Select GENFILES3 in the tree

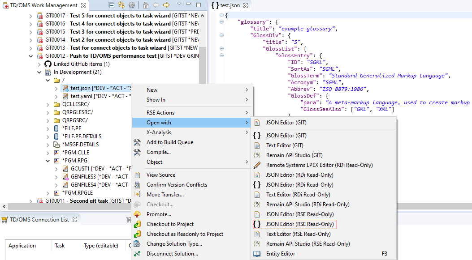(x=83, y=177)
